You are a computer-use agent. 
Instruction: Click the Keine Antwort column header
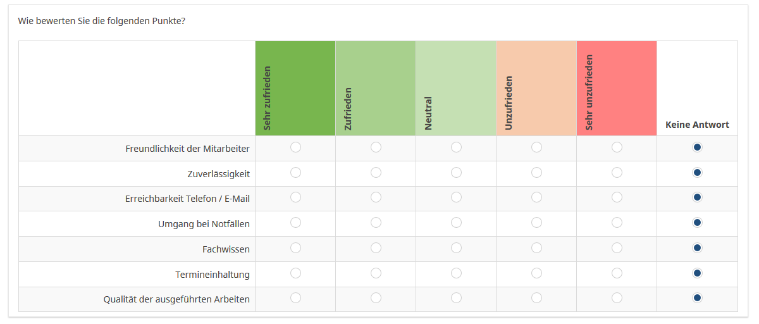click(697, 125)
